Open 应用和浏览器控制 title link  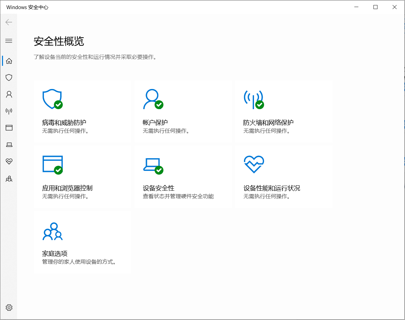tap(67, 188)
